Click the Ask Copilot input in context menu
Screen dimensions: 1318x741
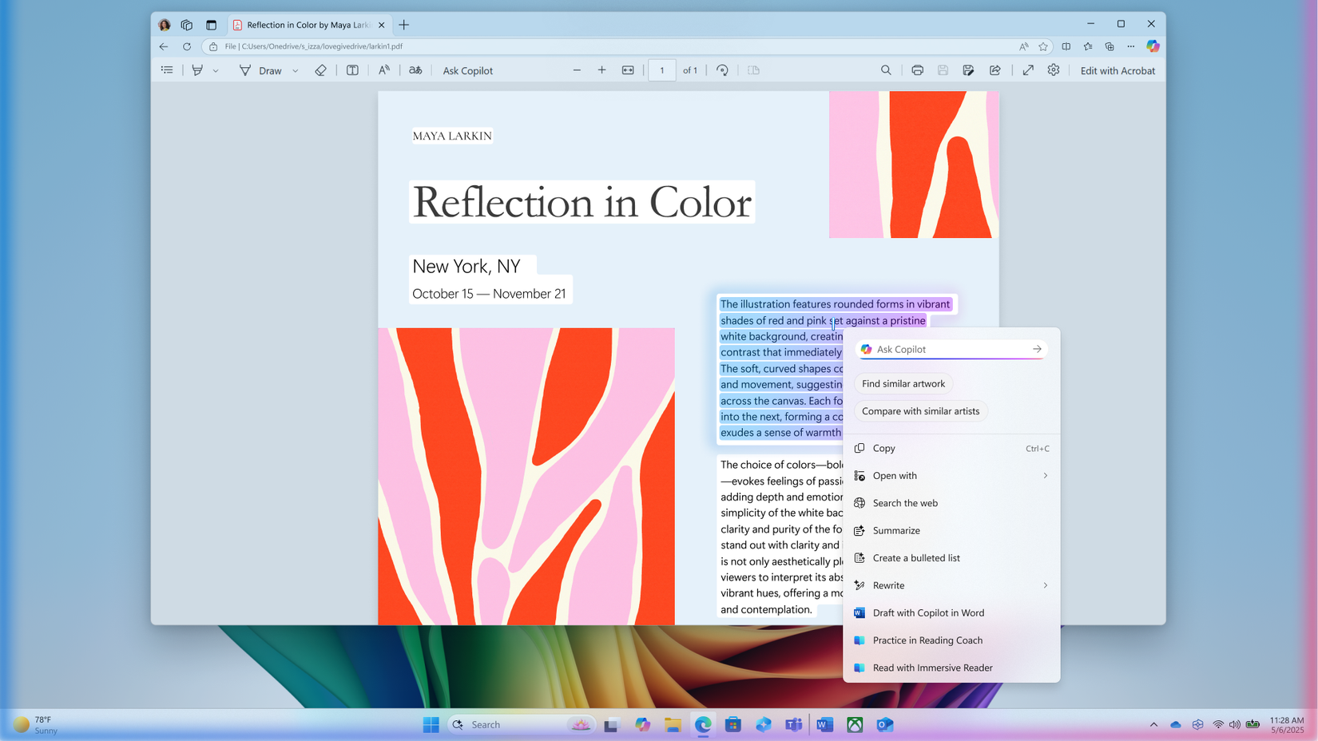click(951, 349)
